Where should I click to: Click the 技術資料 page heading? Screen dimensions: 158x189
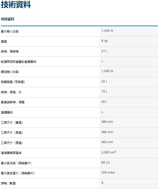tap(16, 5)
